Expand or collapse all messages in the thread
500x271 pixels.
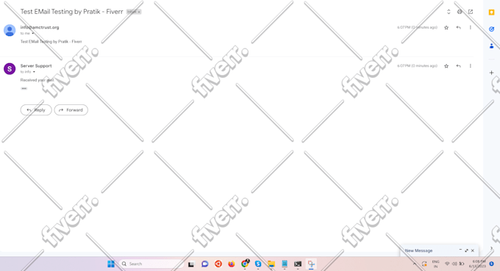449,12
